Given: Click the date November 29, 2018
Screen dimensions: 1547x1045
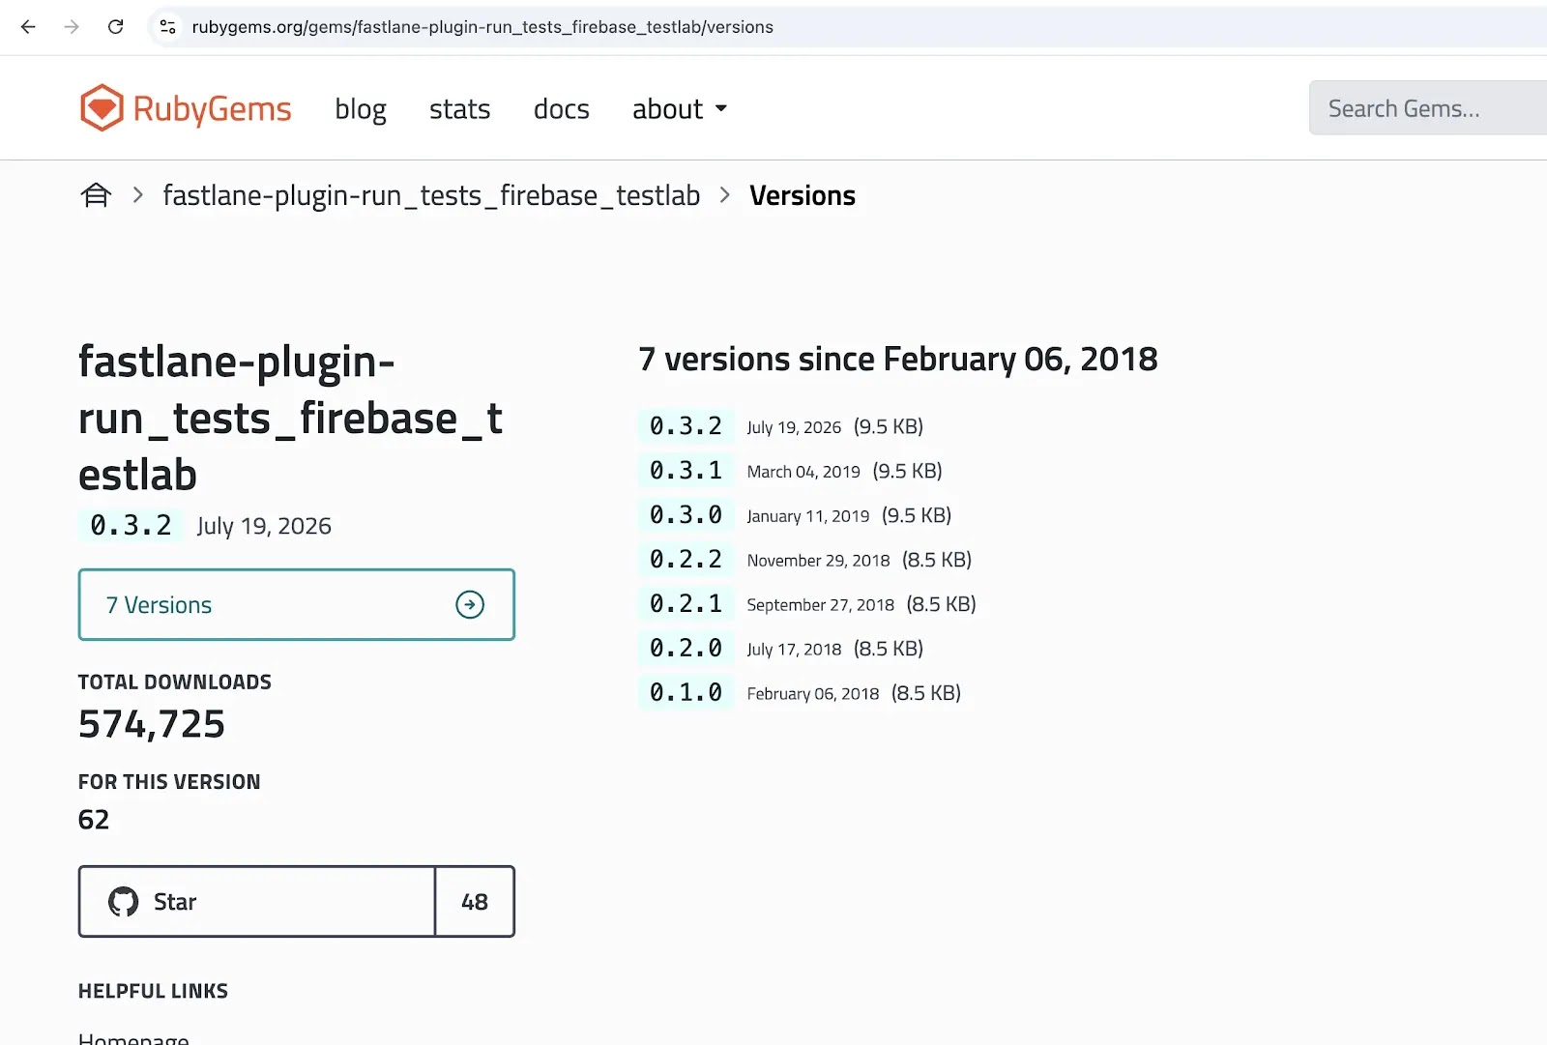Looking at the screenshot, I should (818, 561).
